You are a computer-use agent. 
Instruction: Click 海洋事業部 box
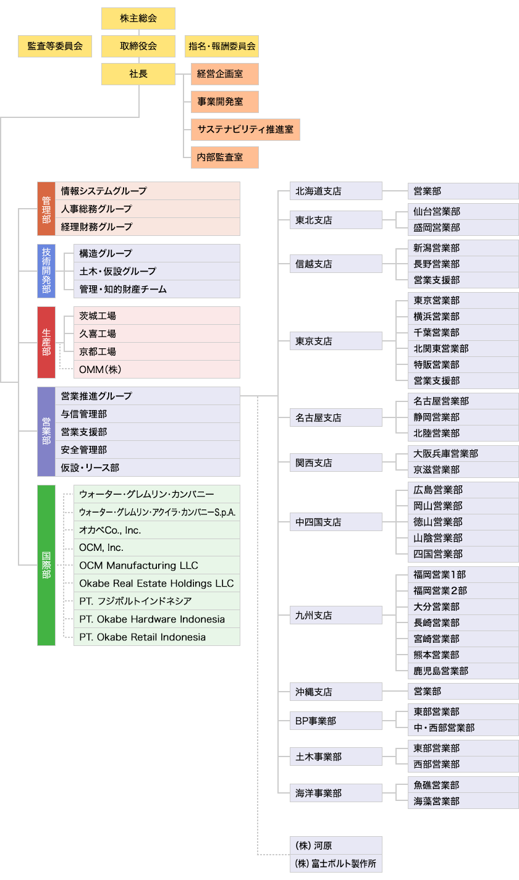click(x=336, y=793)
